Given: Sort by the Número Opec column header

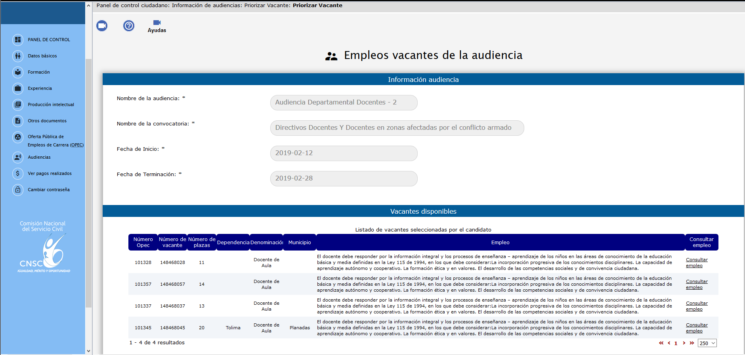Looking at the screenshot, I should click(143, 242).
